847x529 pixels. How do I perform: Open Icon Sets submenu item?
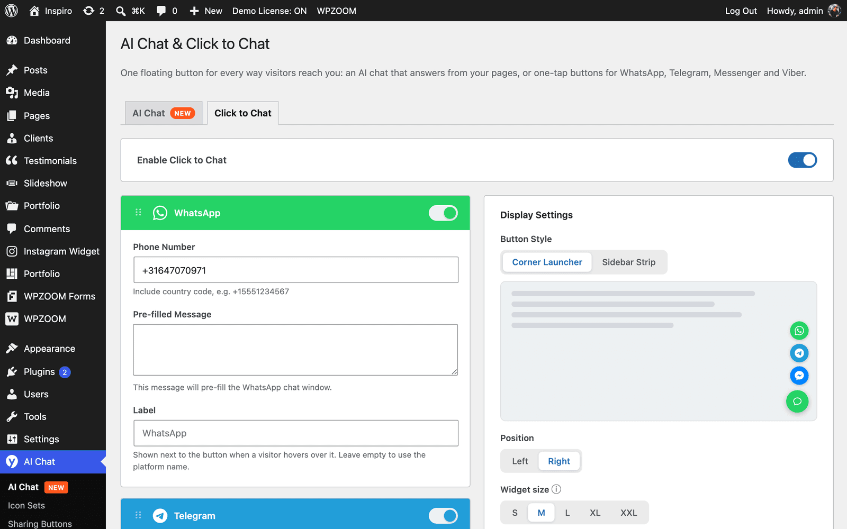[26, 506]
